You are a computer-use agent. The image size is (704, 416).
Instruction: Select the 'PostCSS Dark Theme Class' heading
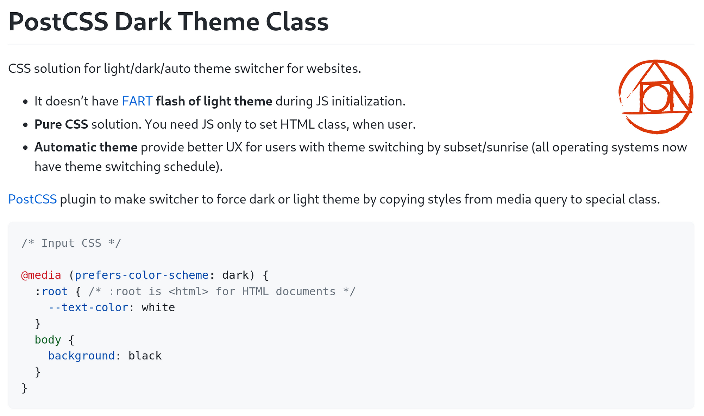[x=168, y=22]
